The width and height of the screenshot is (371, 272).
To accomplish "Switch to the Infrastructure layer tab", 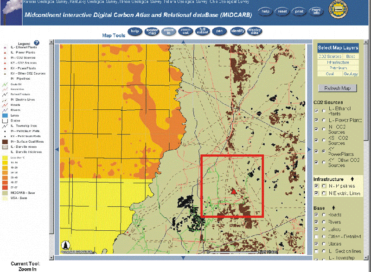I will pyautogui.click(x=338, y=63).
